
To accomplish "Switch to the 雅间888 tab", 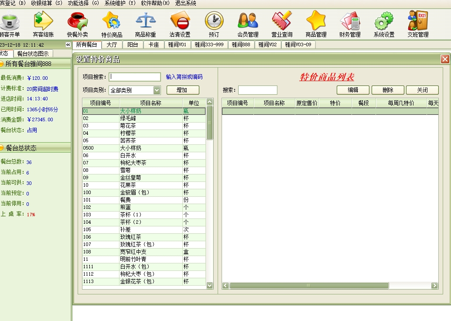I will [x=241, y=44].
